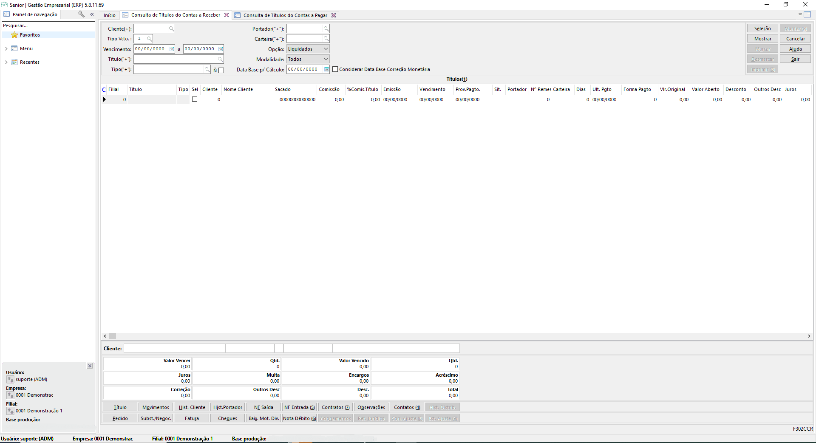Viewport: 816px width, 443px height.
Task: Click the Contatos button
Action: (407, 407)
